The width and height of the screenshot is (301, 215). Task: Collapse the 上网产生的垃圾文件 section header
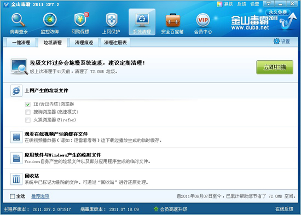[150, 91]
